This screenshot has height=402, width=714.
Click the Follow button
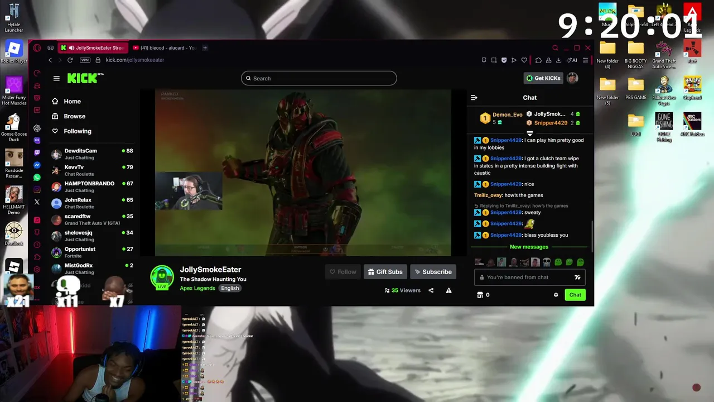coord(342,272)
